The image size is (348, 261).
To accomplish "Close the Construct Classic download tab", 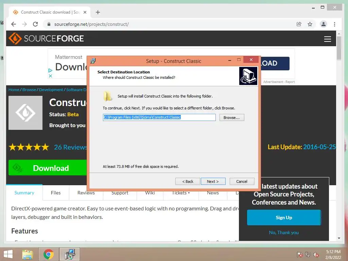I will tap(85, 12).
